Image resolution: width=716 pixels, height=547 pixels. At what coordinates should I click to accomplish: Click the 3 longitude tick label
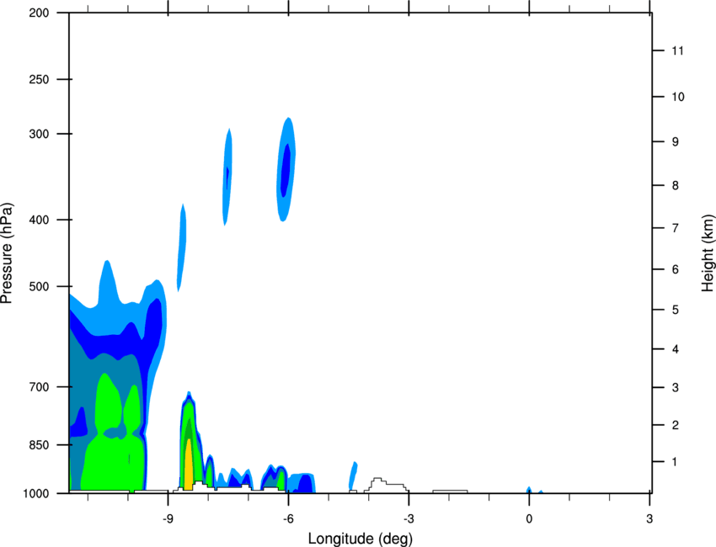[x=649, y=518]
